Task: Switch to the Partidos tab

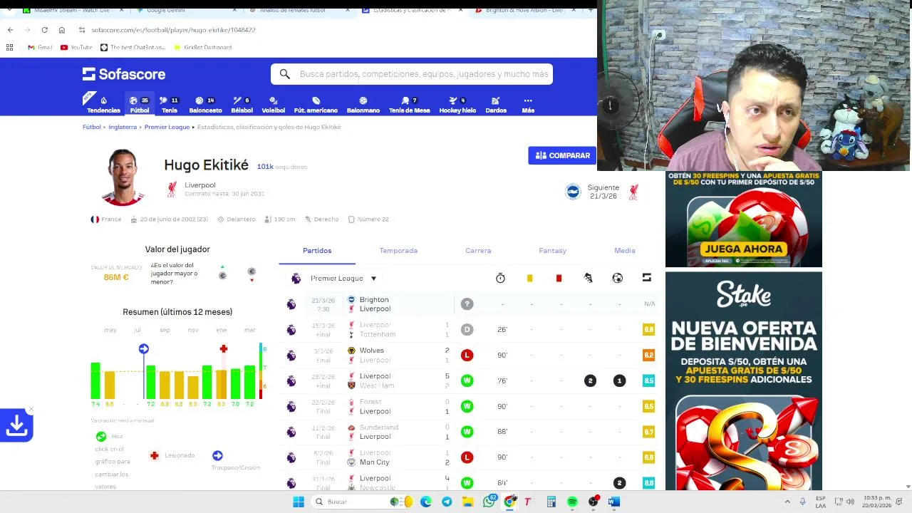Action: point(317,251)
